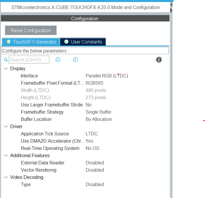This screenshot has width=205, height=198.
Task: Change Framebuffer Strategy value Single Buffer
Action: click(x=98, y=112)
